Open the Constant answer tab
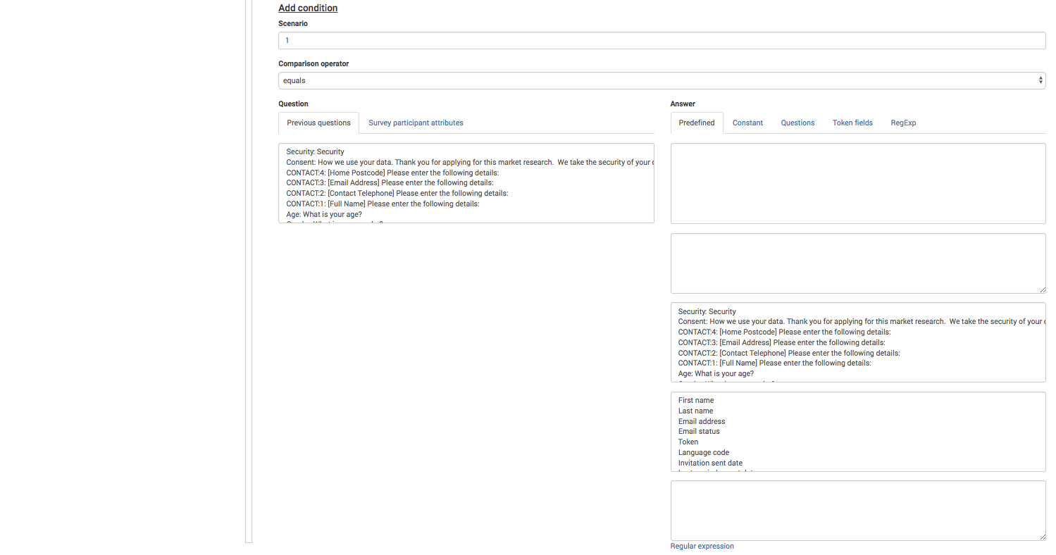This screenshot has height=555, width=1056. (747, 123)
